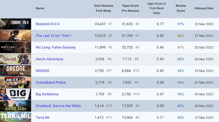Sort by Release Date column header
219x122 pixels.
pyautogui.click(x=204, y=8)
